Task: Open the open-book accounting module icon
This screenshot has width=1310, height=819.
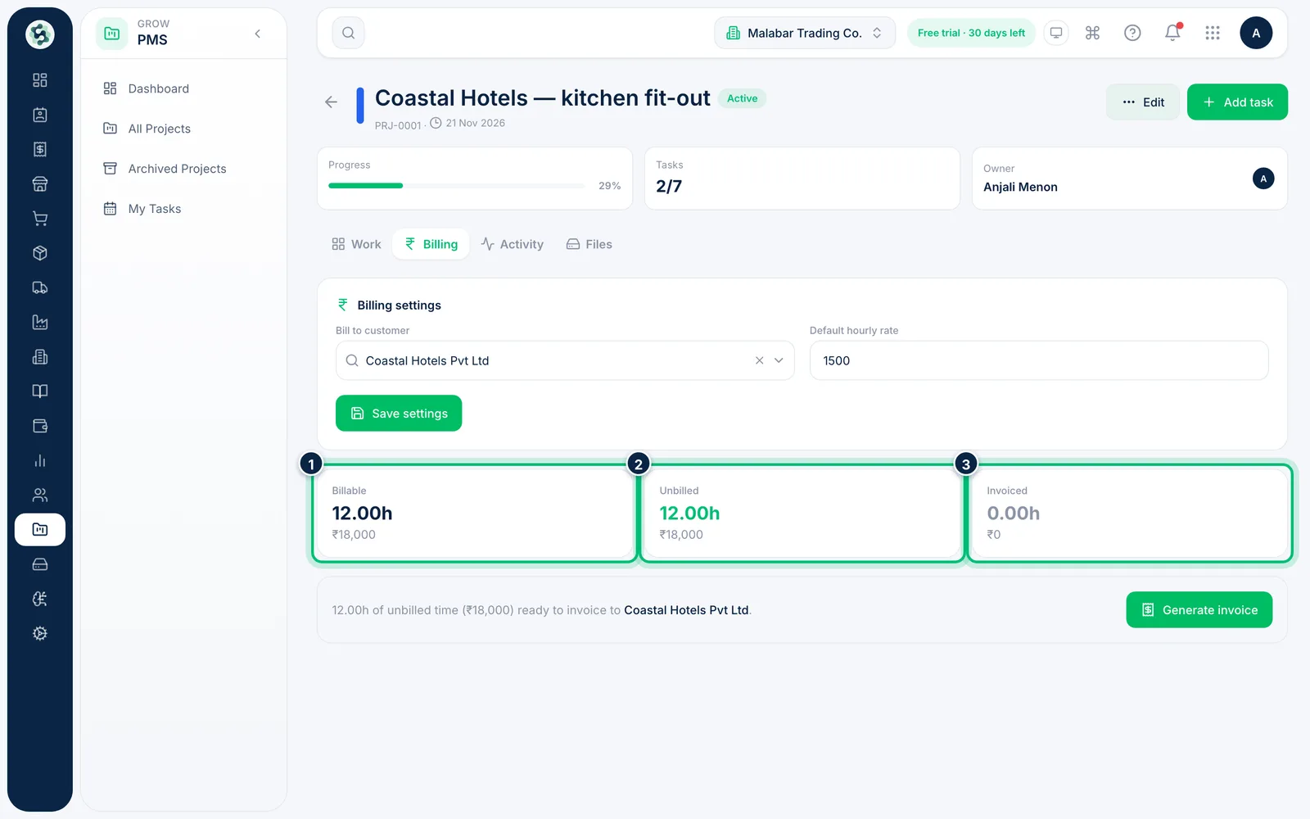Action: (39, 391)
